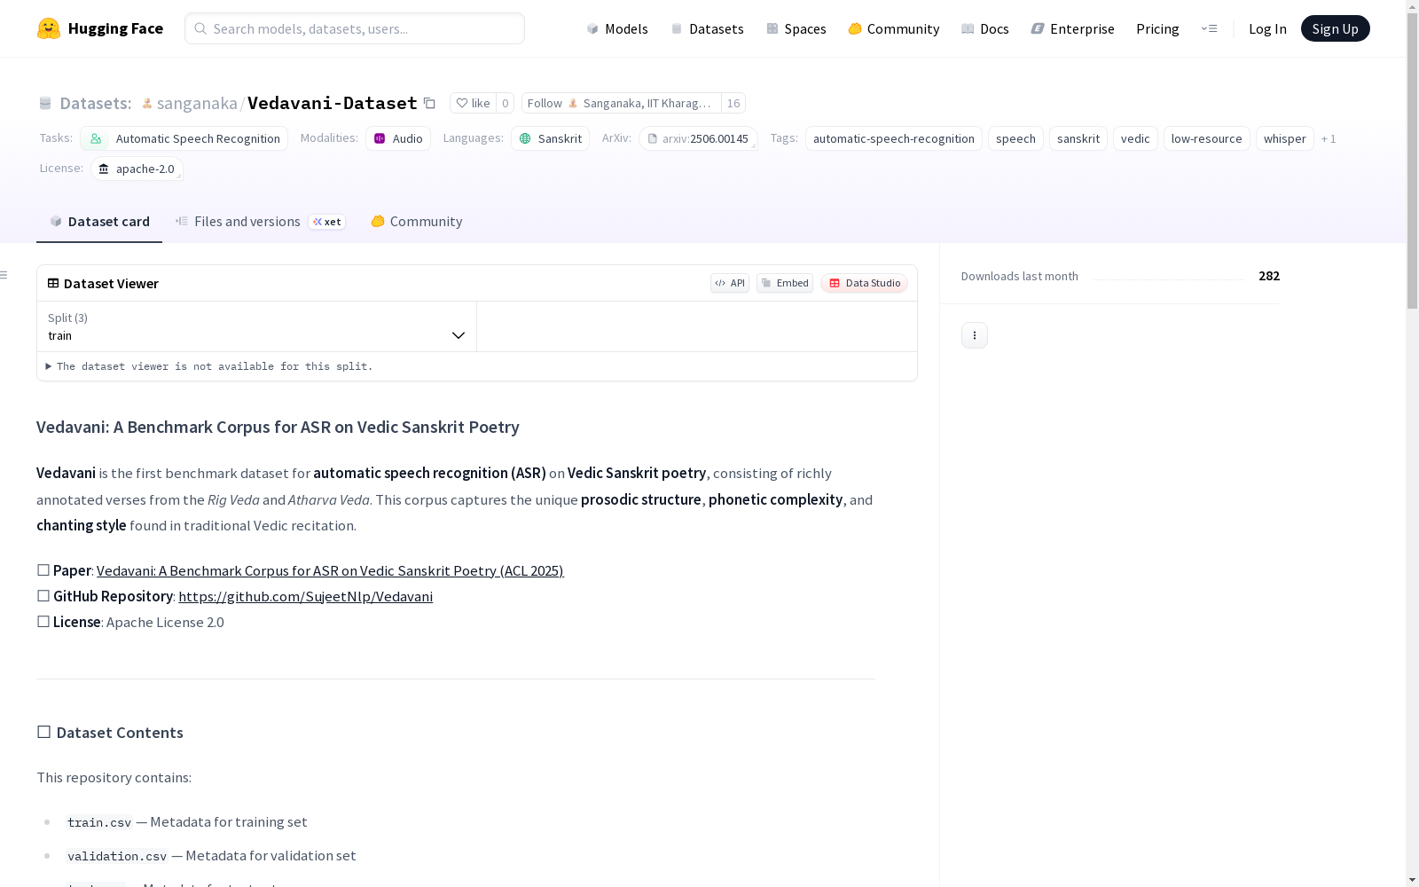Follow Sanganaka, IIT Kharagpur organization
The width and height of the screenshot is (1419, 887).
point(622,103)
